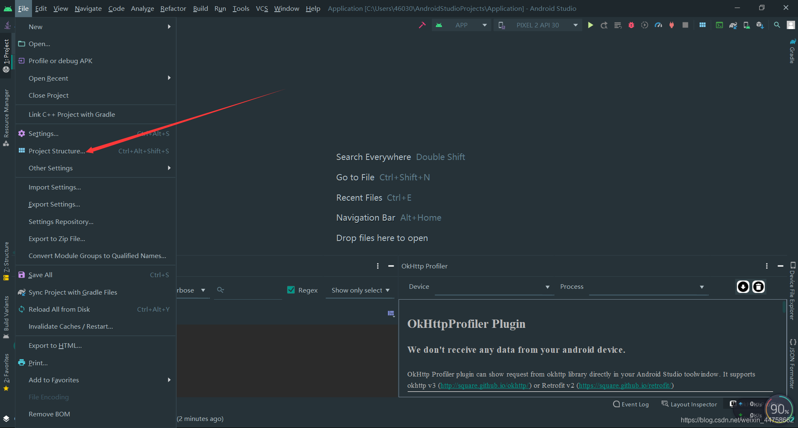The image size is (798, 428).
Task: Open Settings... from File menu
Action: 96,133
